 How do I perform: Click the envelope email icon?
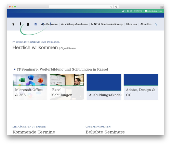[146, 11]
